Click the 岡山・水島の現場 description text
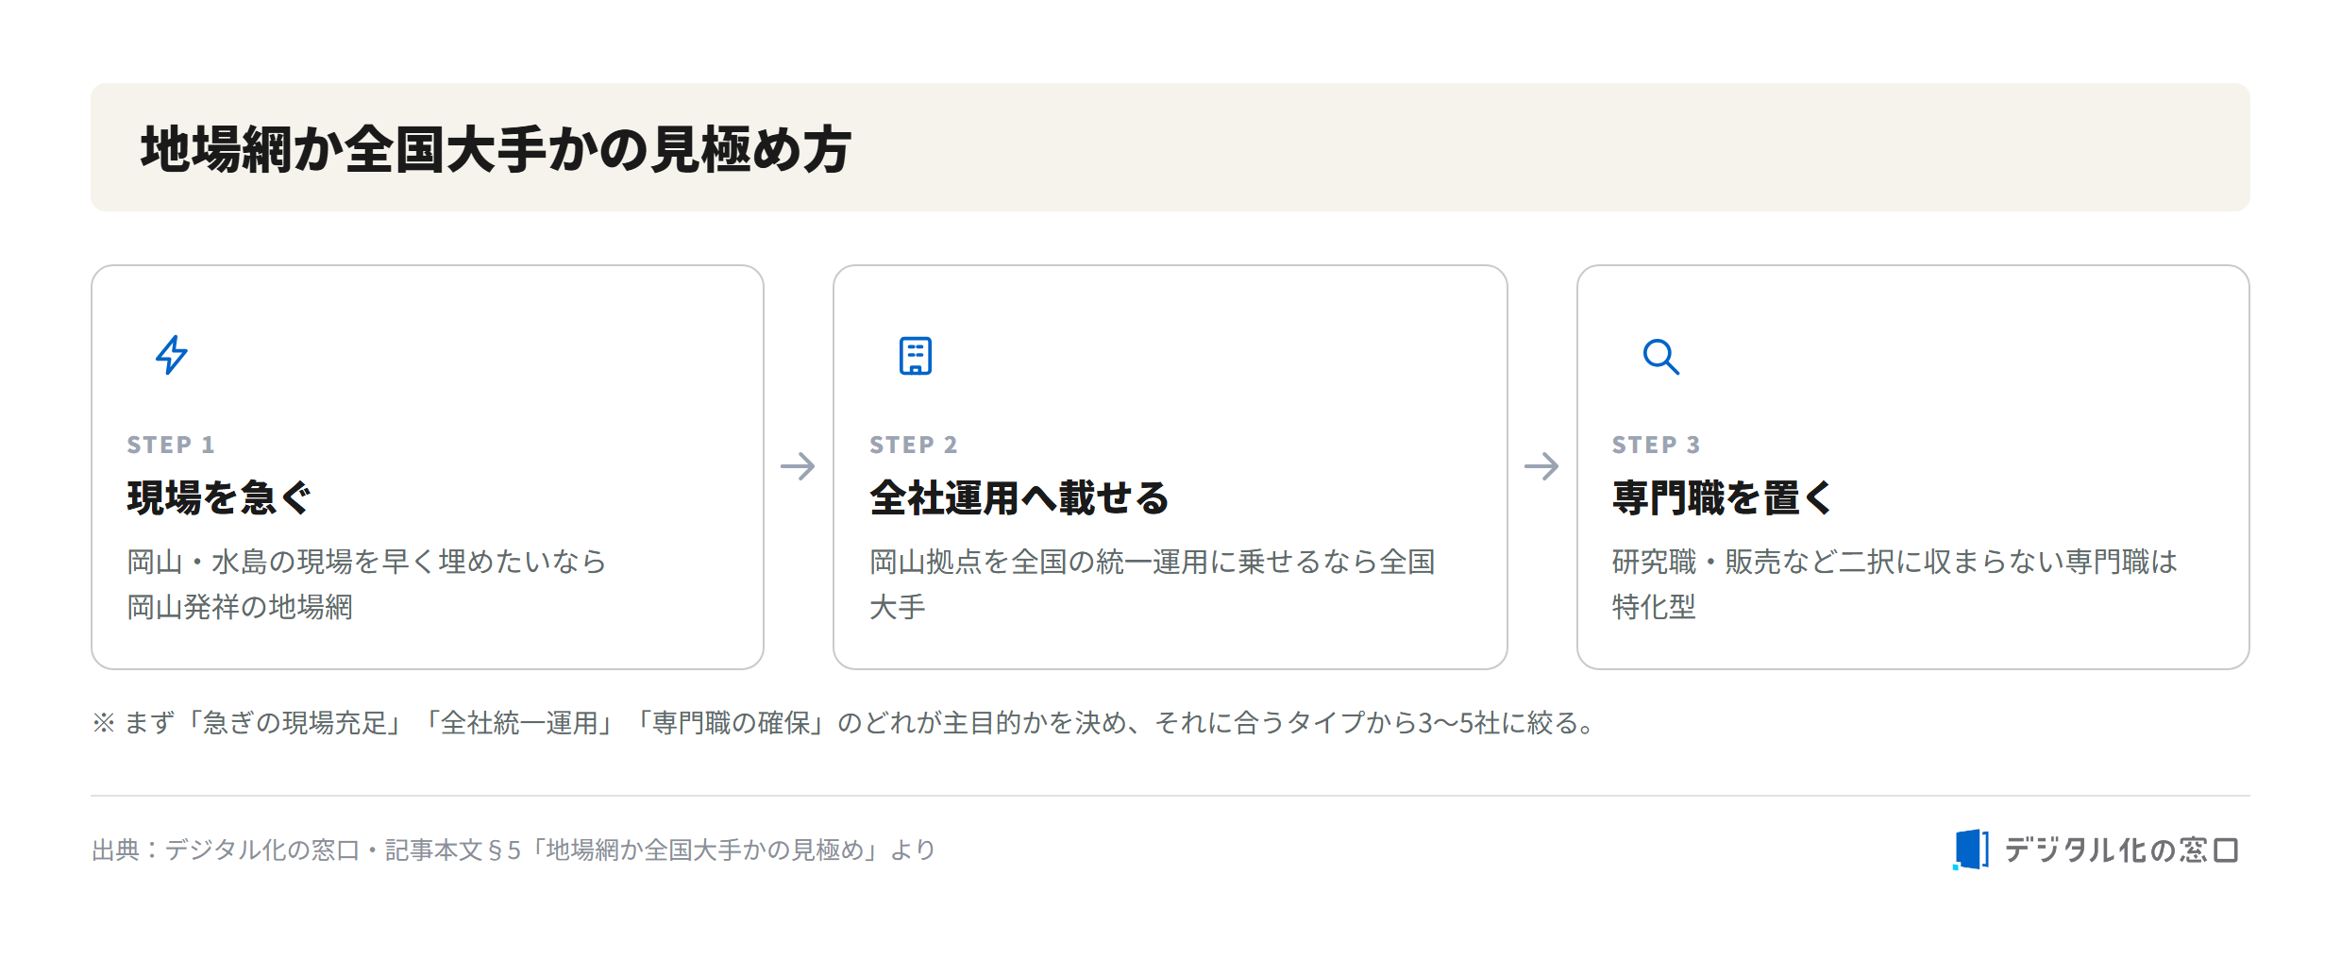Image resolution: width=2341 pixels, height=959 pixels. (x=366, y=584)
